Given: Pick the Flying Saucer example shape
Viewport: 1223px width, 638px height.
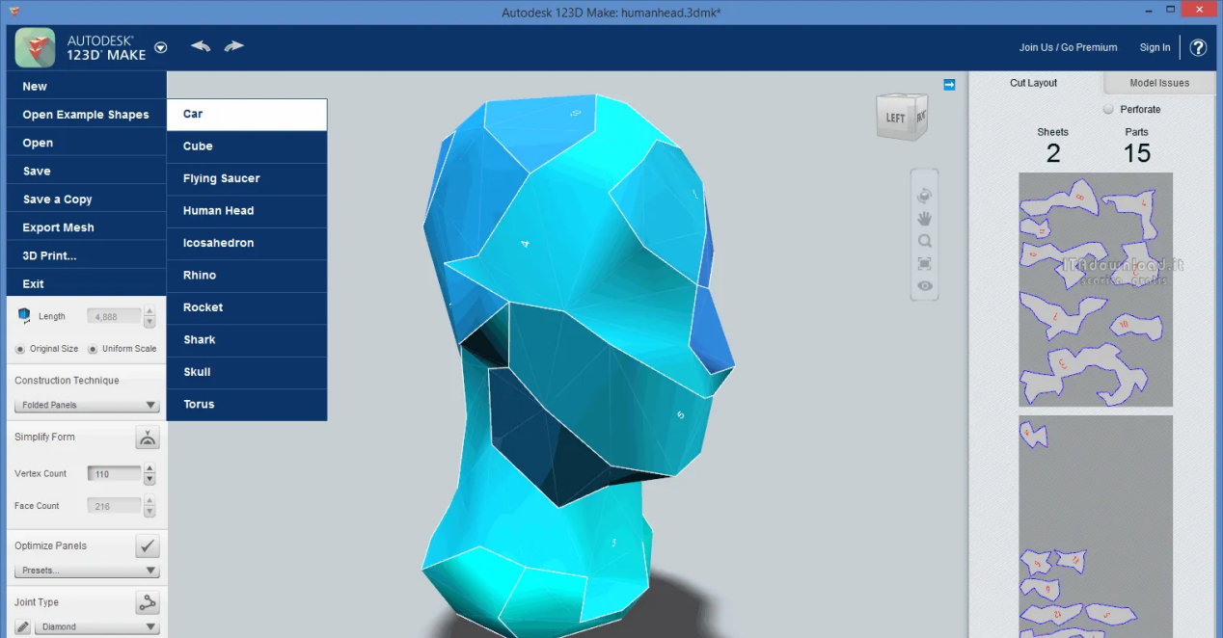Looking at the screenshot, I should [247, 178].
